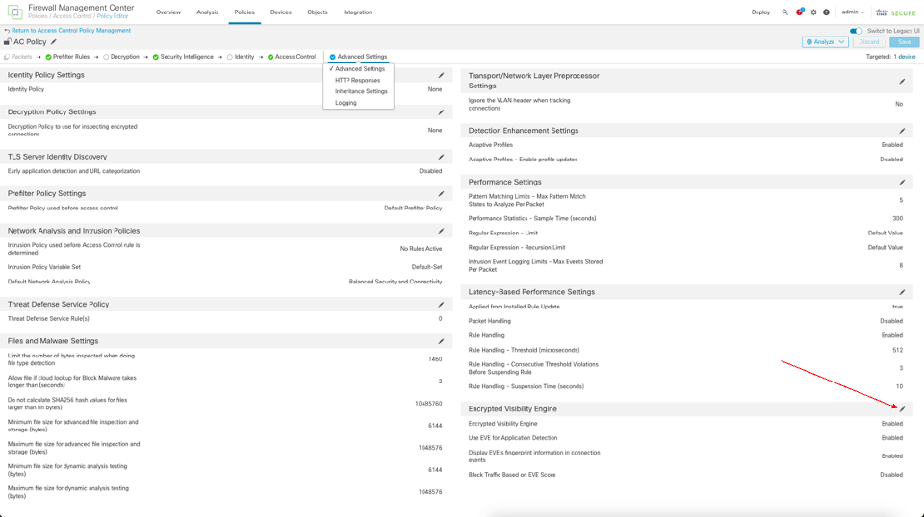Open the Objects menu
The width and height of the screenshot is (924, 517).
coord(318,12)
